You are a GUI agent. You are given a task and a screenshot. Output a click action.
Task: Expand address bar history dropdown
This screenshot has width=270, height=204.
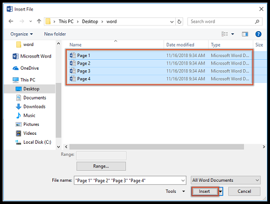(172, 22)
